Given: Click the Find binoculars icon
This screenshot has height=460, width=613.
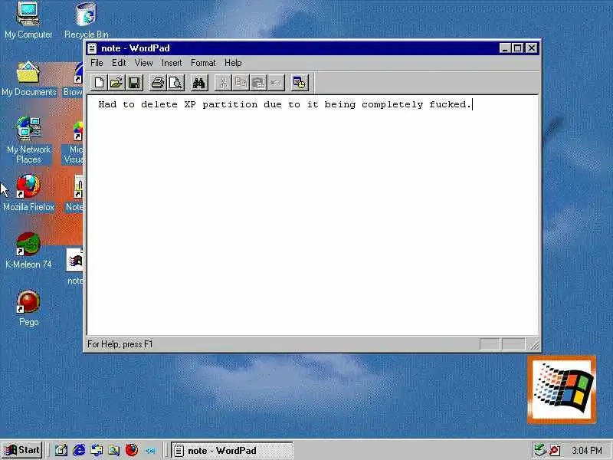Looking at the screenshot, I should 199,83.
